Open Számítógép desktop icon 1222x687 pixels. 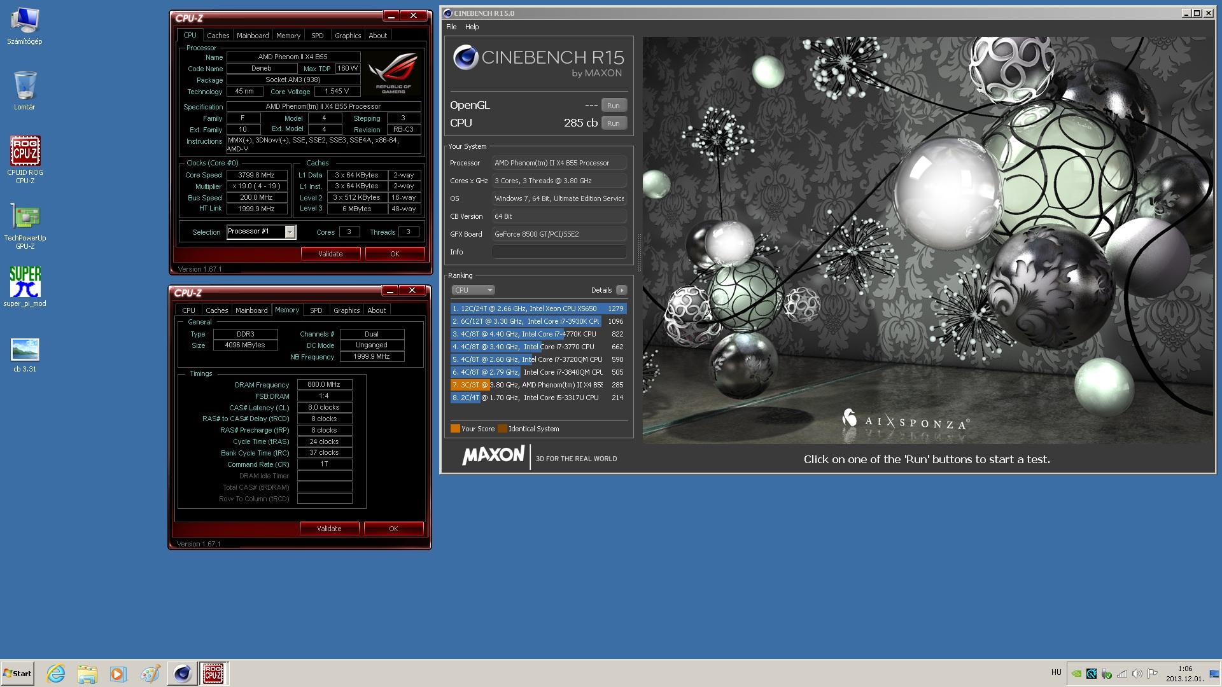(24, 27)
